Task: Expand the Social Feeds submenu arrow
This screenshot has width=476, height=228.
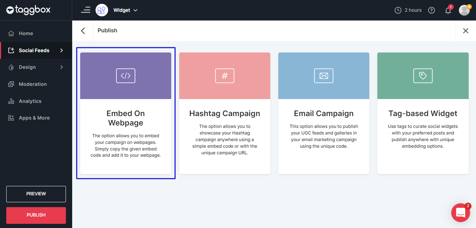Action: point(62,50)
